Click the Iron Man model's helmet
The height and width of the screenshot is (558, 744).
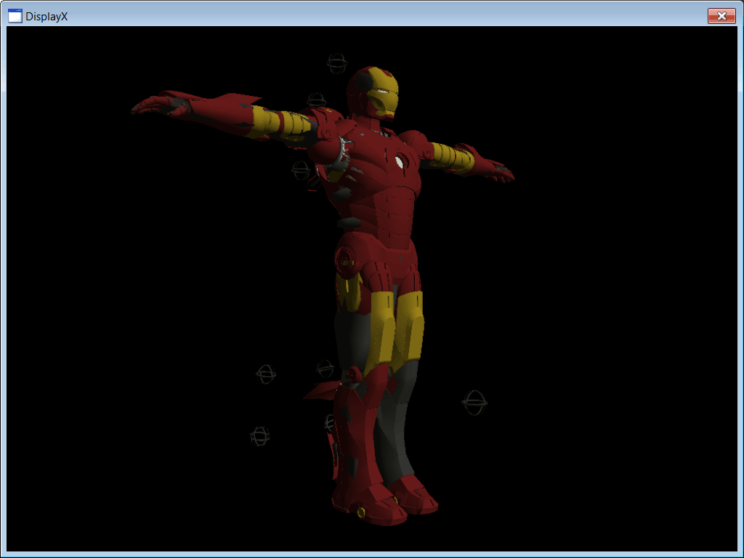(x=373, y=94)
